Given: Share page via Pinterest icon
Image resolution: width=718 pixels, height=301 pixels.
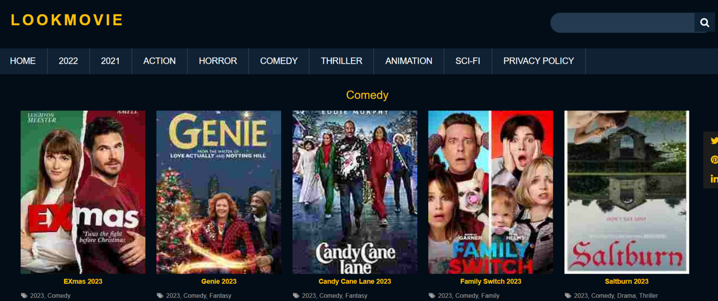Looking at the screenshot, I should click(714, 160).
